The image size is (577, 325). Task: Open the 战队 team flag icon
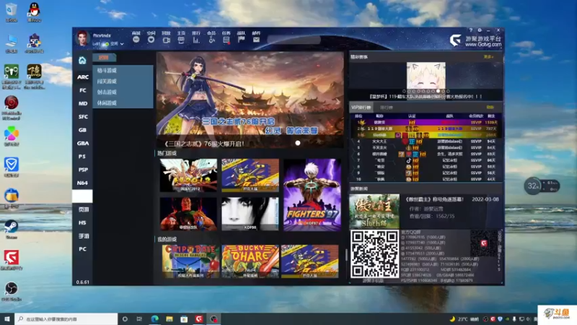(242, 38)
